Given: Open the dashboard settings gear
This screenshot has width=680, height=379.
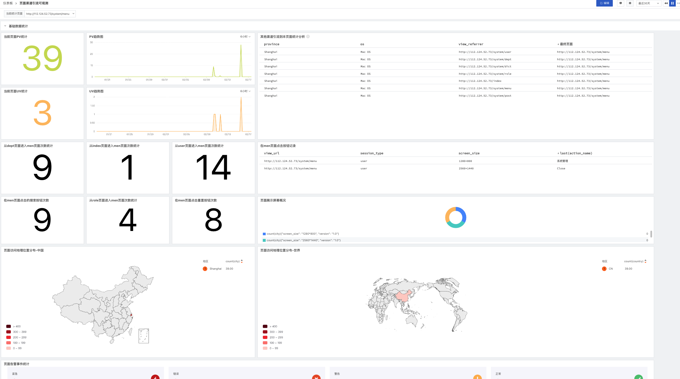Looking at the screenshot, I should (630, 3).
